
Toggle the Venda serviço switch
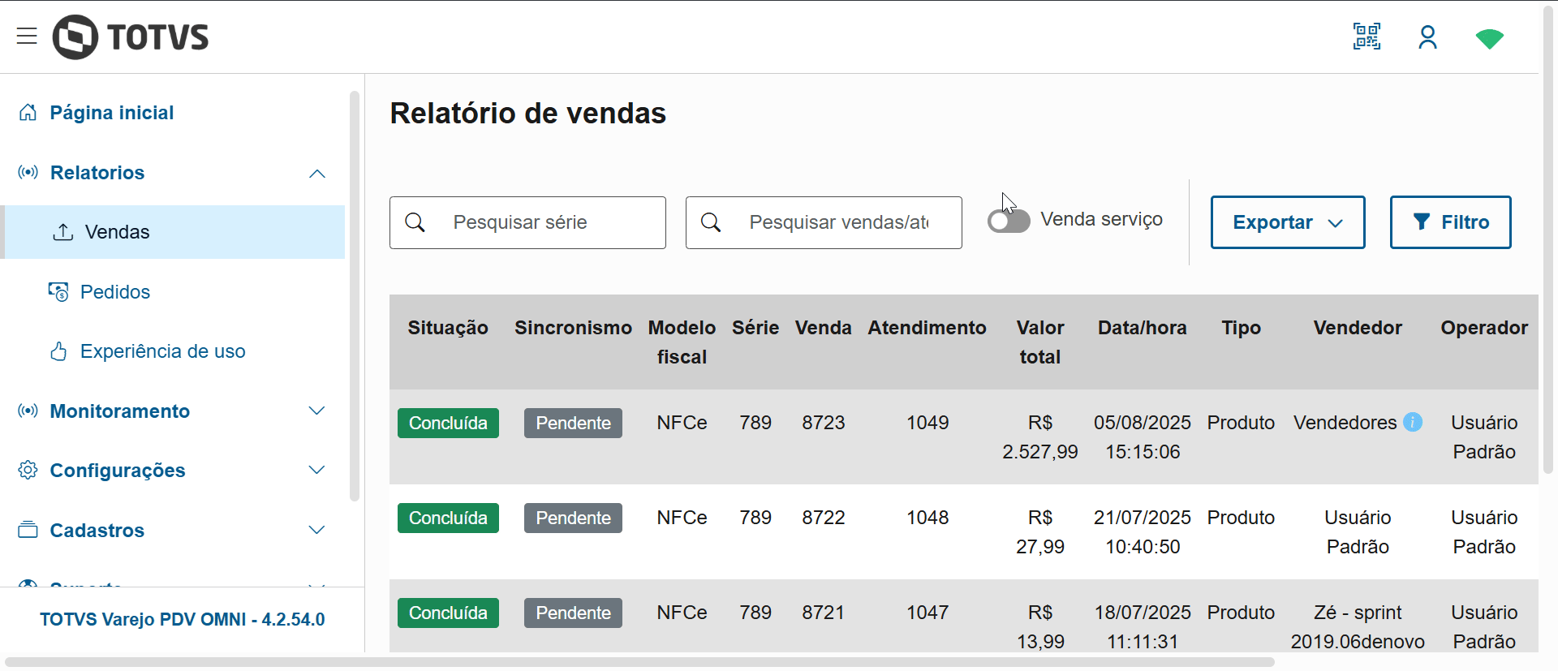pyautogui.click(x=1009, y=221)
